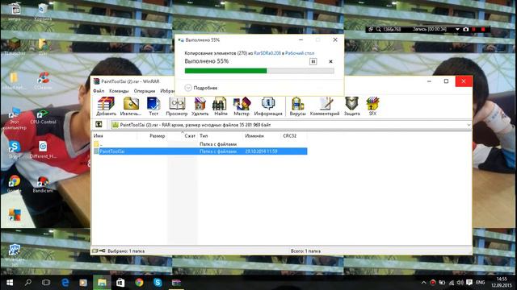This screenshot has width=517, height=290.
Task: Take a screenshot with recorder camera icon
Action: pyautogui.click(x=465, y=29)
